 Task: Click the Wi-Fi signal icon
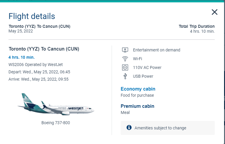point(125,59)
